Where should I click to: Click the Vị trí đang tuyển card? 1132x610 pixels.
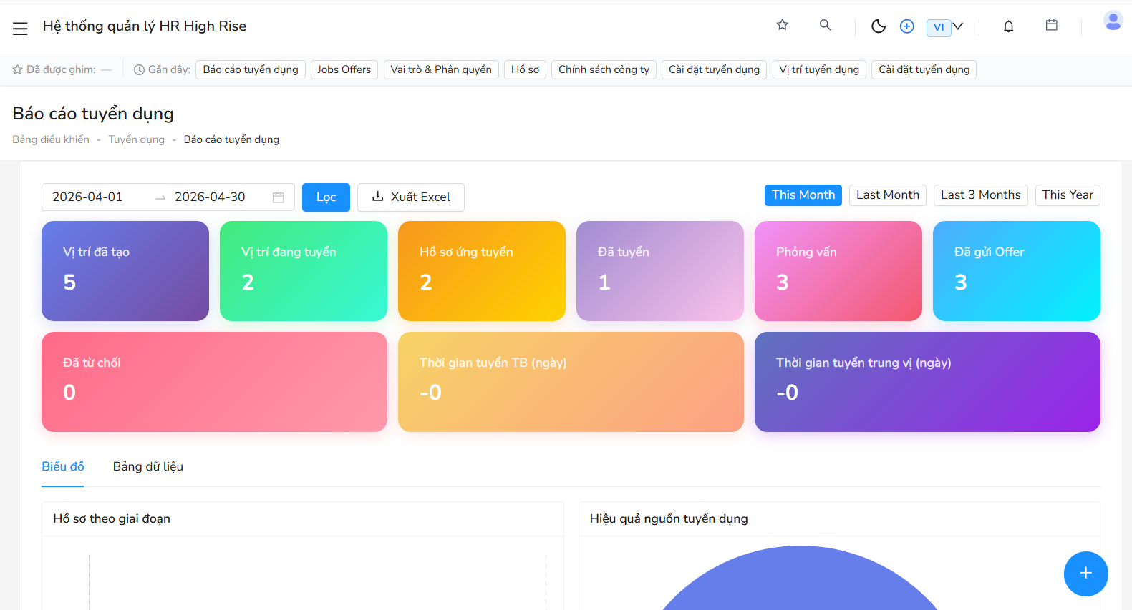coord(304,271)
